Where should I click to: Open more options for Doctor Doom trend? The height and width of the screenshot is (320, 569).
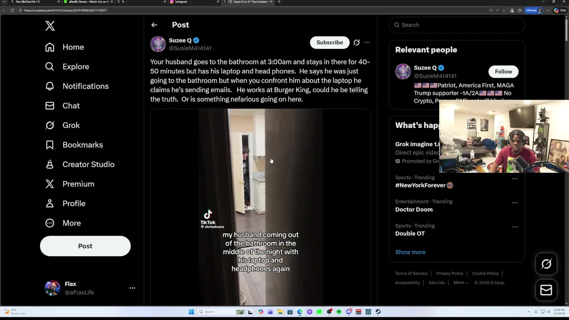(x=515, y=203)
